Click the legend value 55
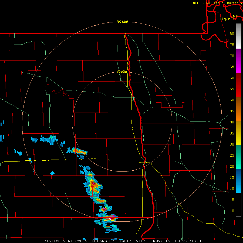Screen dimensions: 243x243 pos(232,89)
